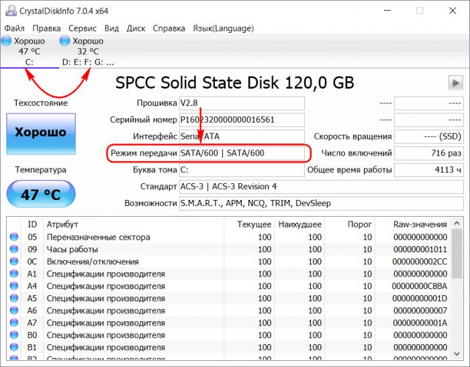
Task: Click the CrystalDiskInfo app icon in title bar
Action: [11, 11]
